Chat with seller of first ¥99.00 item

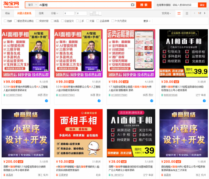click(x=46, y=101)
